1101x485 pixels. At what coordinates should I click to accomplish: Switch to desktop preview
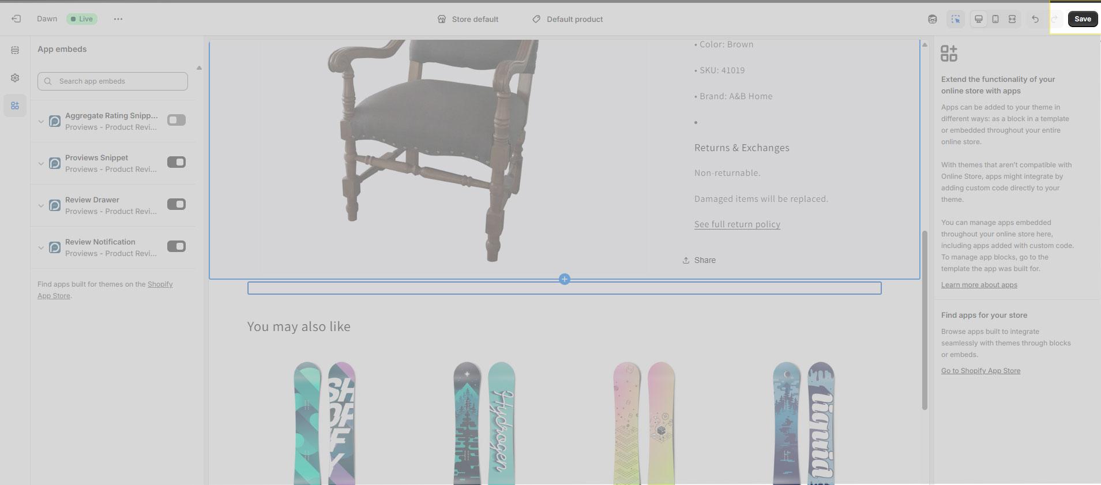click(979, 19)
